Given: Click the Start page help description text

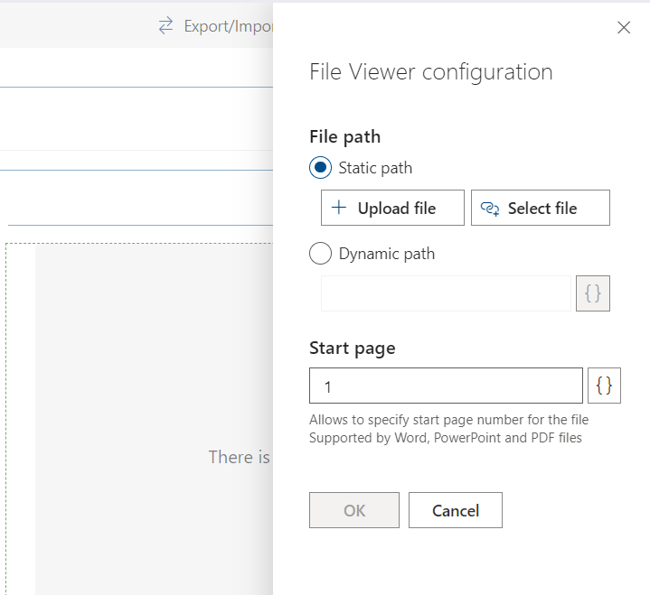Looking at the screenshot, I should coord(448,429).
